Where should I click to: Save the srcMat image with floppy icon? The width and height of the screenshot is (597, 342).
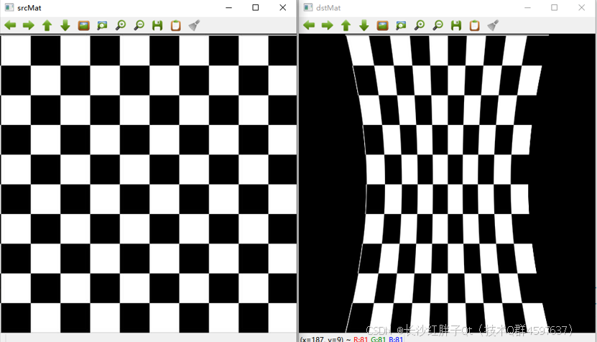click(157, 25)
